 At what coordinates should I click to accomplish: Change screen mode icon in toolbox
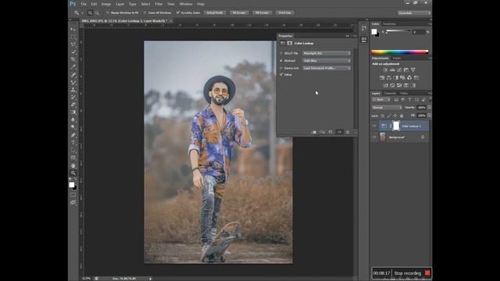[73, 202]
